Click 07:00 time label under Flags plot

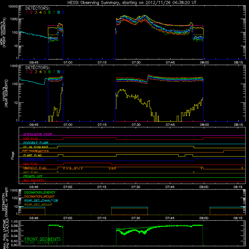(x=68, y=187)
